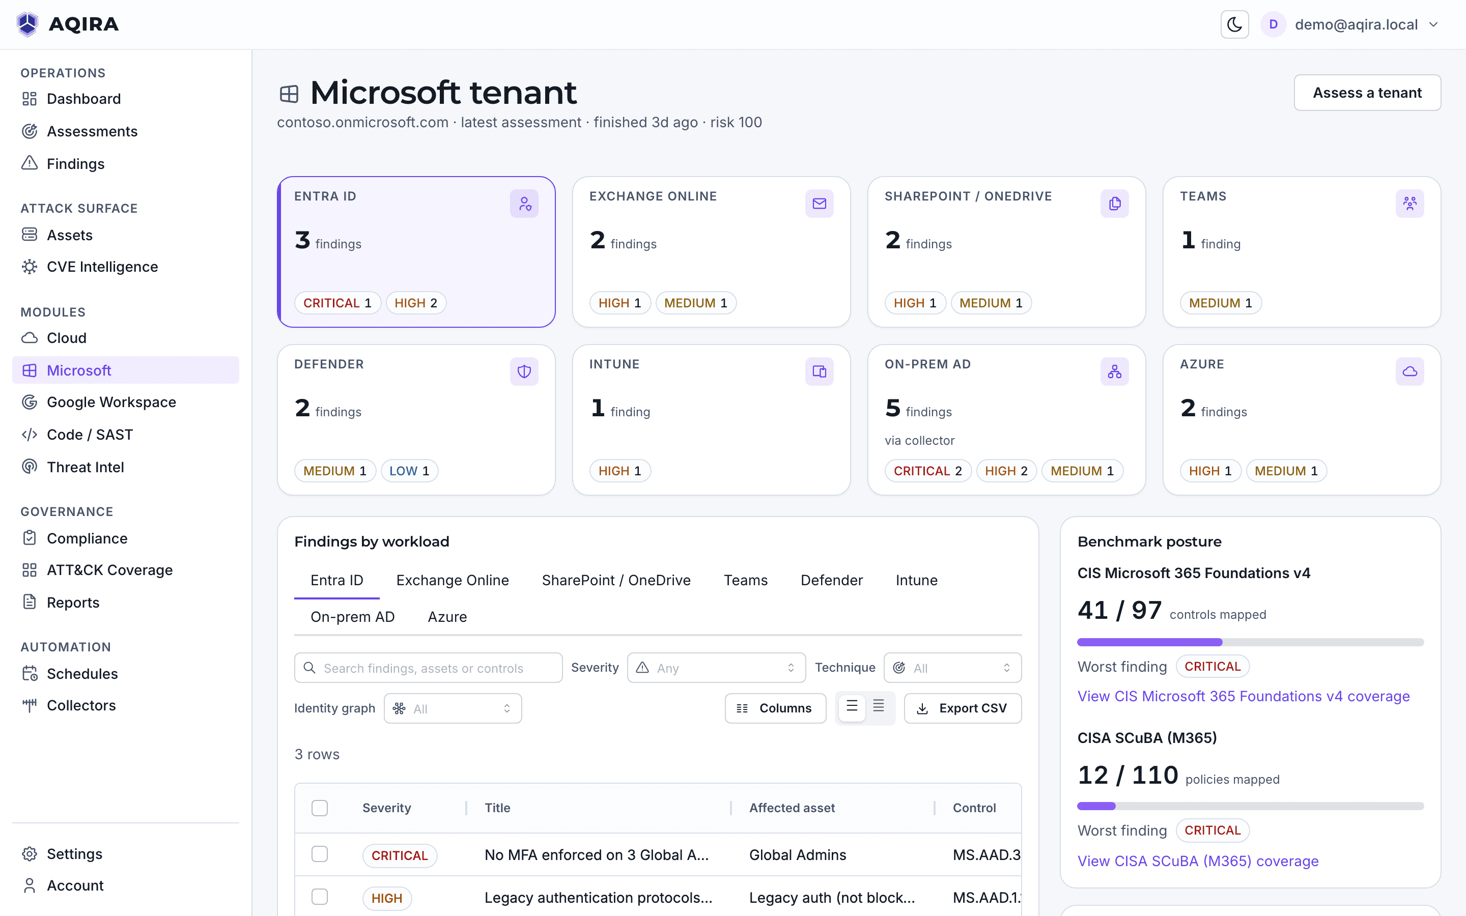Image resolution: width=1466 pixels, height=916 pixels.
Task: Click the Affected asset column header
Action: pos(792,808)
